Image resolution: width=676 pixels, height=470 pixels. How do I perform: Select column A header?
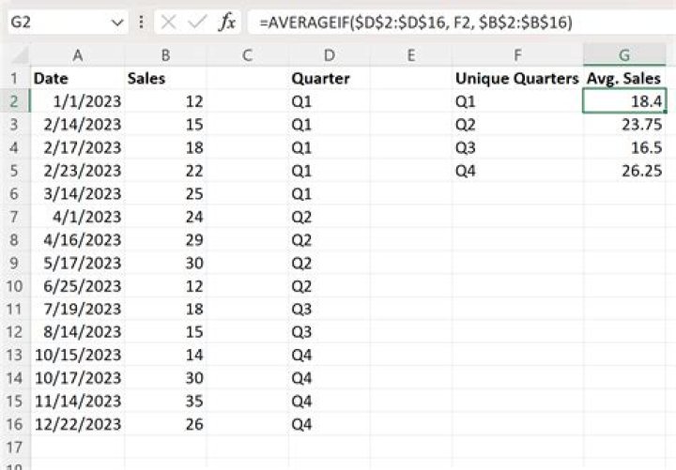(77, 55)
